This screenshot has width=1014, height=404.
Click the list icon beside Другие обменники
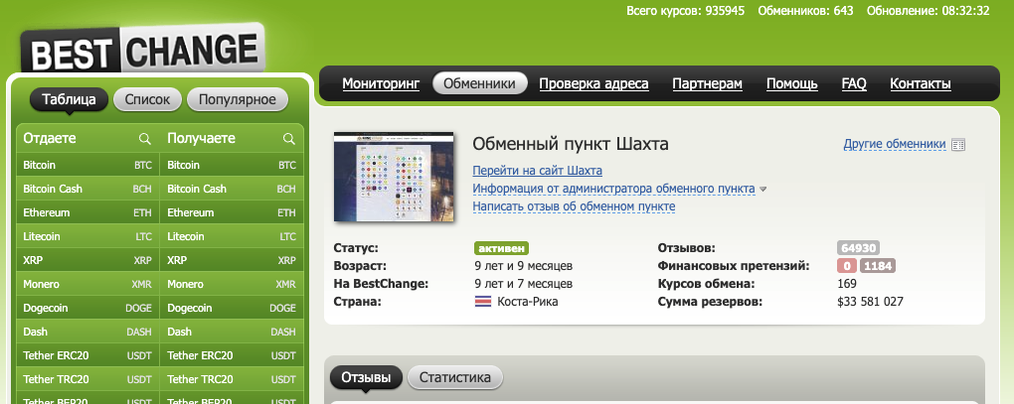958,145
